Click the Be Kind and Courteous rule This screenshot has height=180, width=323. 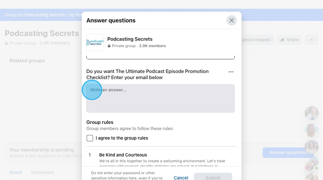[x=123, y=155]
